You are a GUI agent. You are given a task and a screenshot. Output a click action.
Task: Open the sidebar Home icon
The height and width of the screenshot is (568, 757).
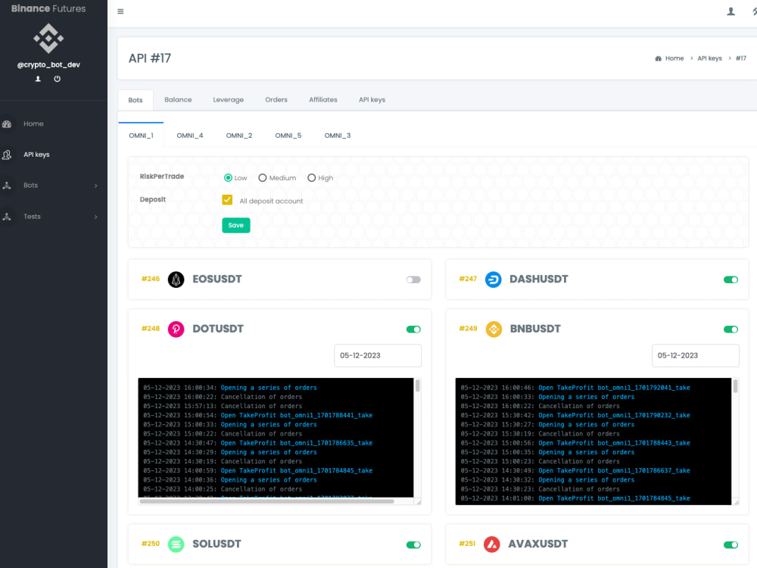tap(7, 123)
